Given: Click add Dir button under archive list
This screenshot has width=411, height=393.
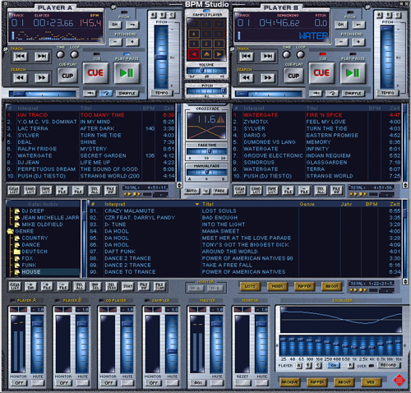Looking at the screenshot, I should [30, 286].
